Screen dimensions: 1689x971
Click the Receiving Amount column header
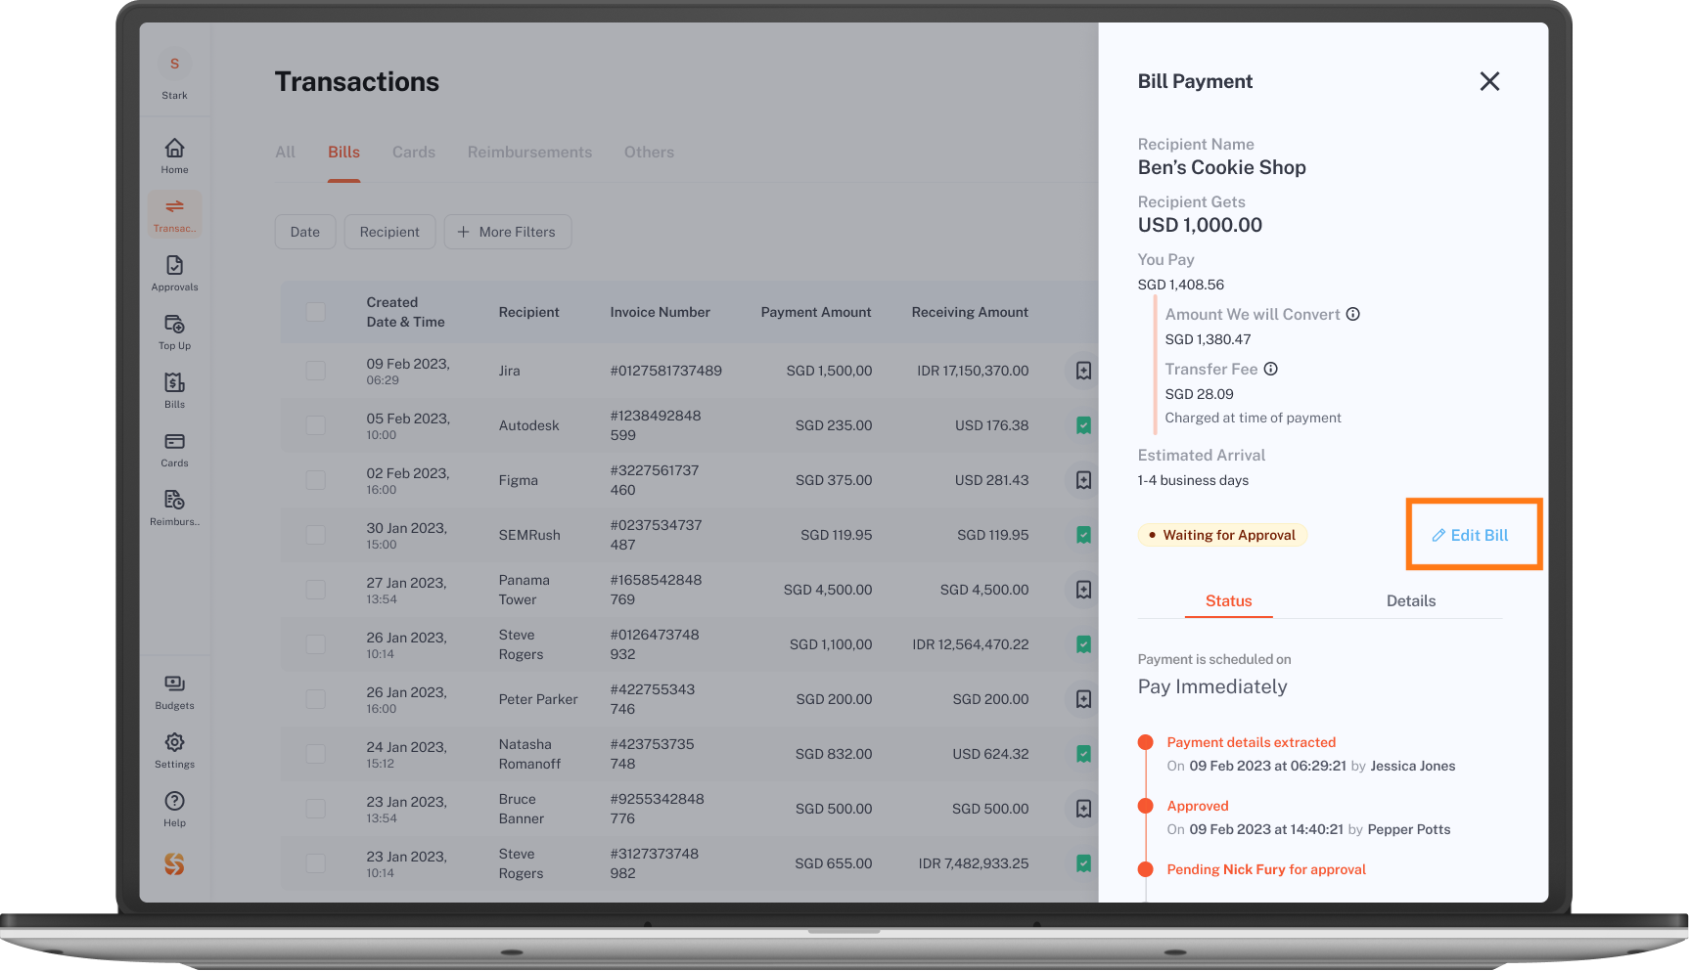pos(970,312)
